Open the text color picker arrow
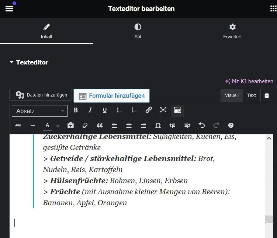 point(58,126)
